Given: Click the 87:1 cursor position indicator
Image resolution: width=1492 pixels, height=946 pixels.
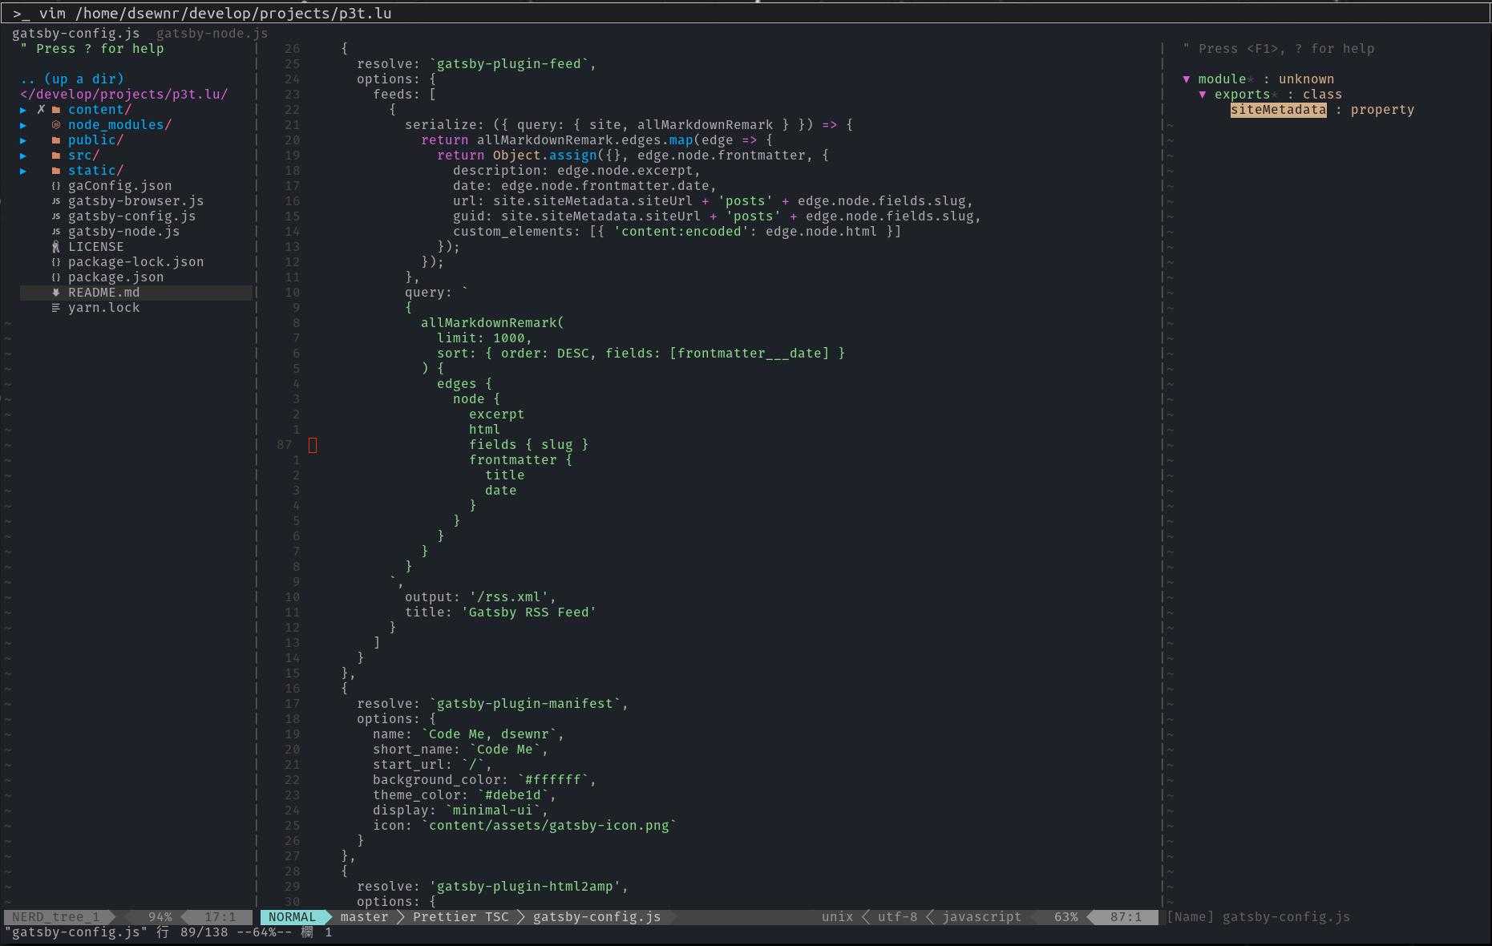Looking at the screenshot, I should pos(1126,917).
